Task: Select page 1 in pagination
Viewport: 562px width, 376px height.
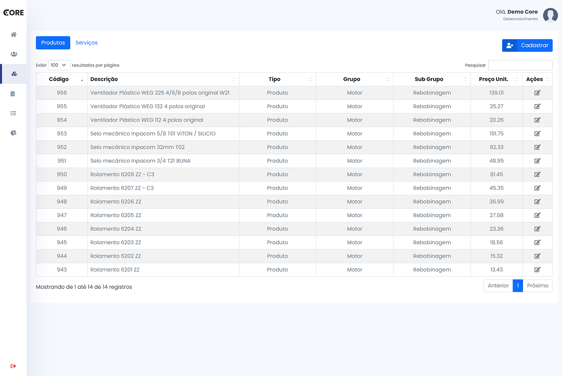Action: [518, 286]
